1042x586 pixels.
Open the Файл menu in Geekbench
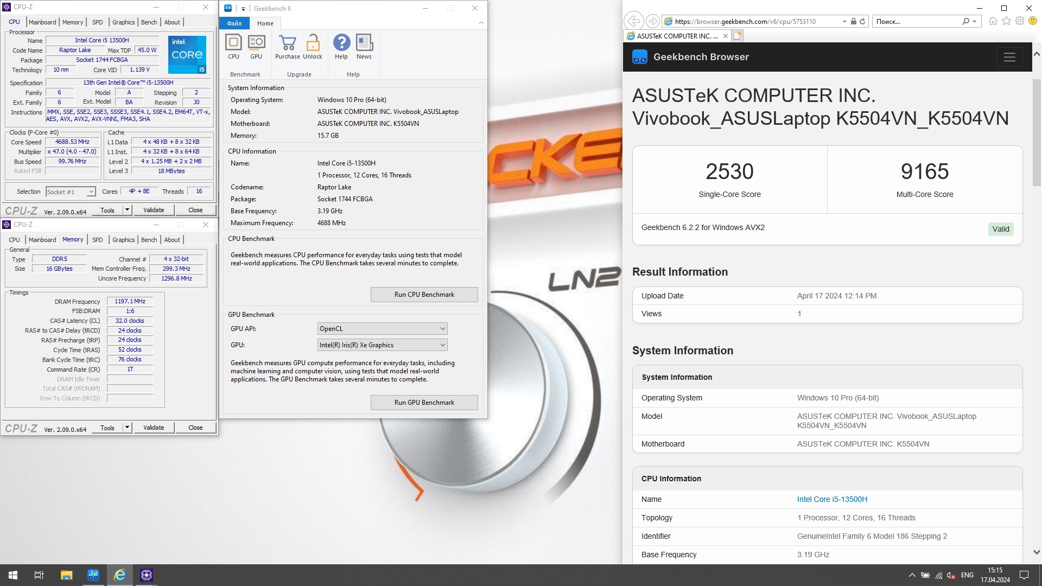(x=234, y=23)
